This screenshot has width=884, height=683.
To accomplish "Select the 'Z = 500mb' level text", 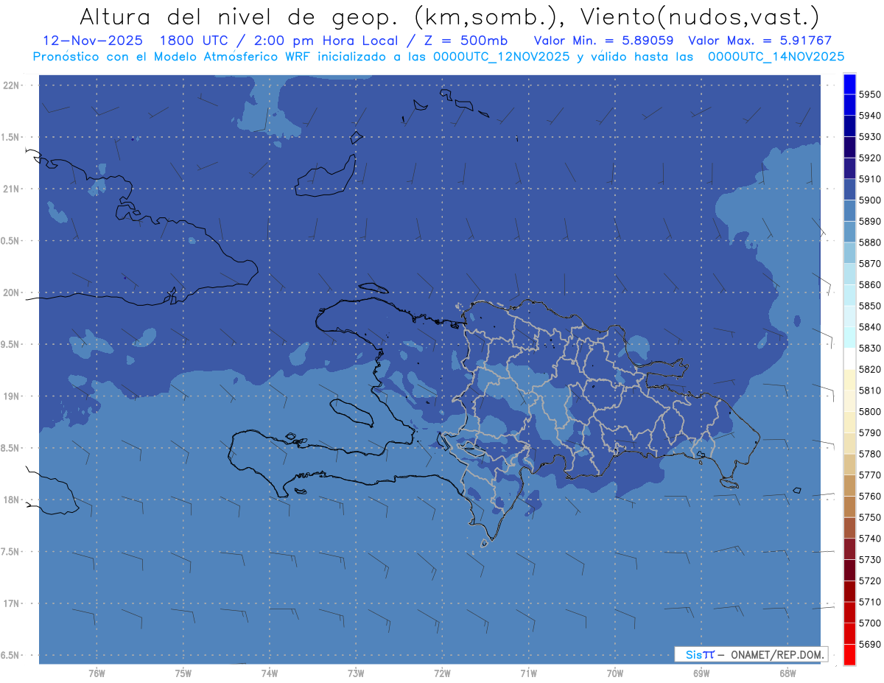I will (462, 41).
